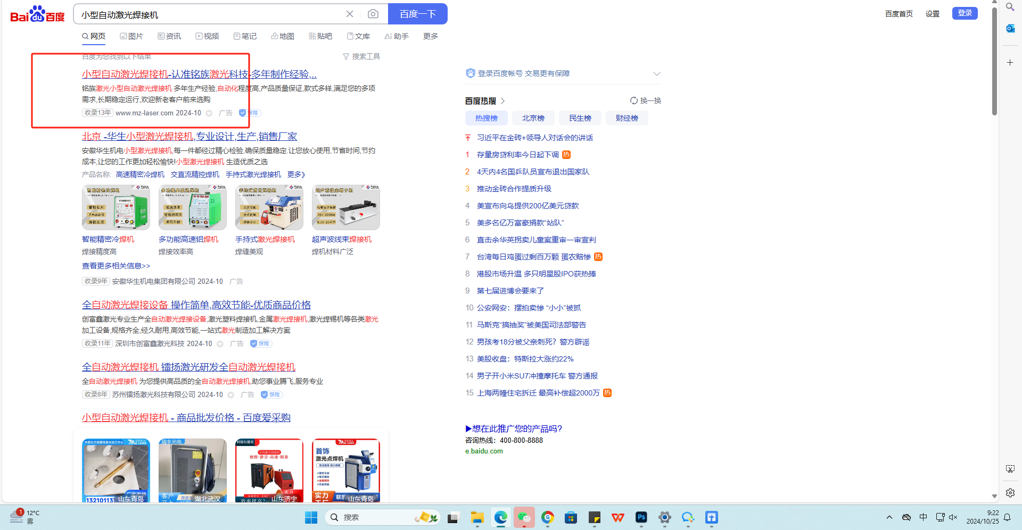Refresh hot search with 换一换
Image resolution: width=1022 pixels, height=530 pixels.
point(645,100)
